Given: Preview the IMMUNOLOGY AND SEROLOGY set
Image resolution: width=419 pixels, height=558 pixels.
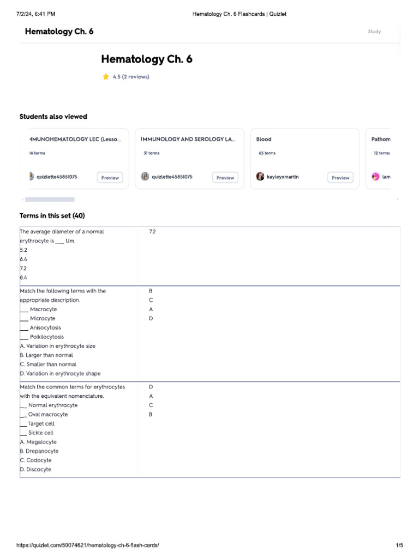Looking at the screenshot, I should (225, 178).
